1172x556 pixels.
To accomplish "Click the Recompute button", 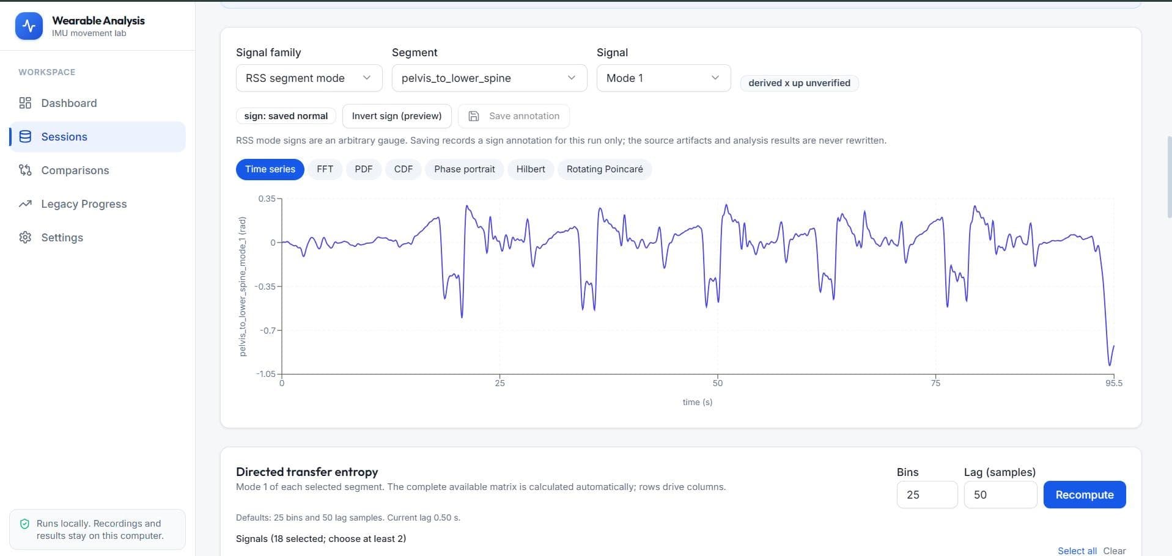I will pyautogui.click(x=1085, y=495).
